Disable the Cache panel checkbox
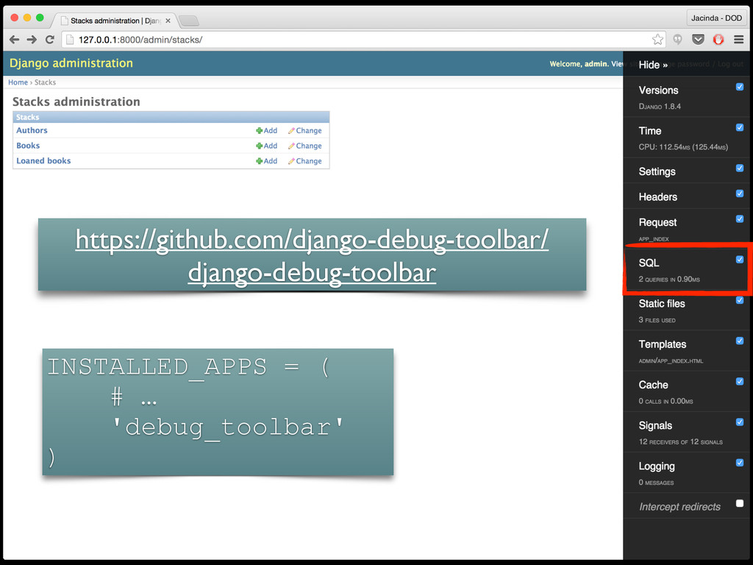 tap(740, 382)
